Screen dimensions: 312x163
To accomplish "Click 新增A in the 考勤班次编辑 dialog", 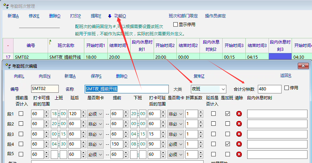I will point(70,76).
